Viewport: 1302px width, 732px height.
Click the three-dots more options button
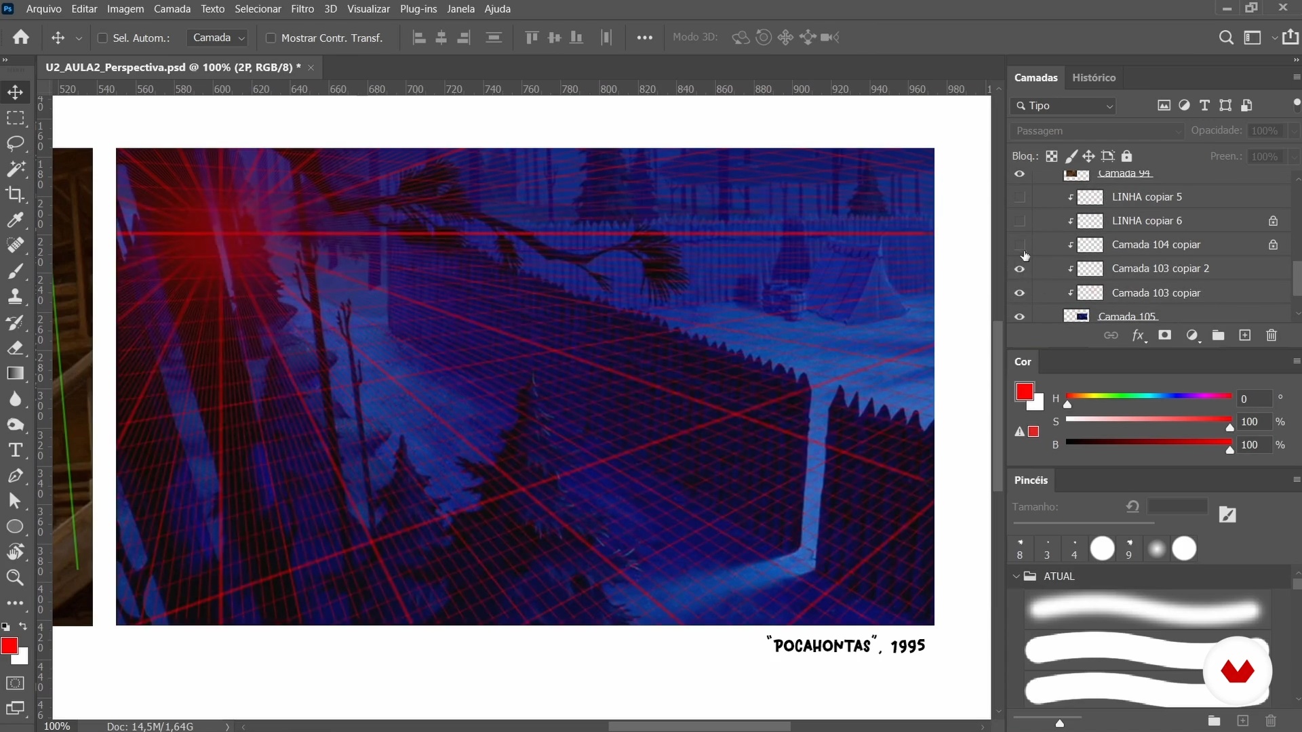[x=644, y=38]
